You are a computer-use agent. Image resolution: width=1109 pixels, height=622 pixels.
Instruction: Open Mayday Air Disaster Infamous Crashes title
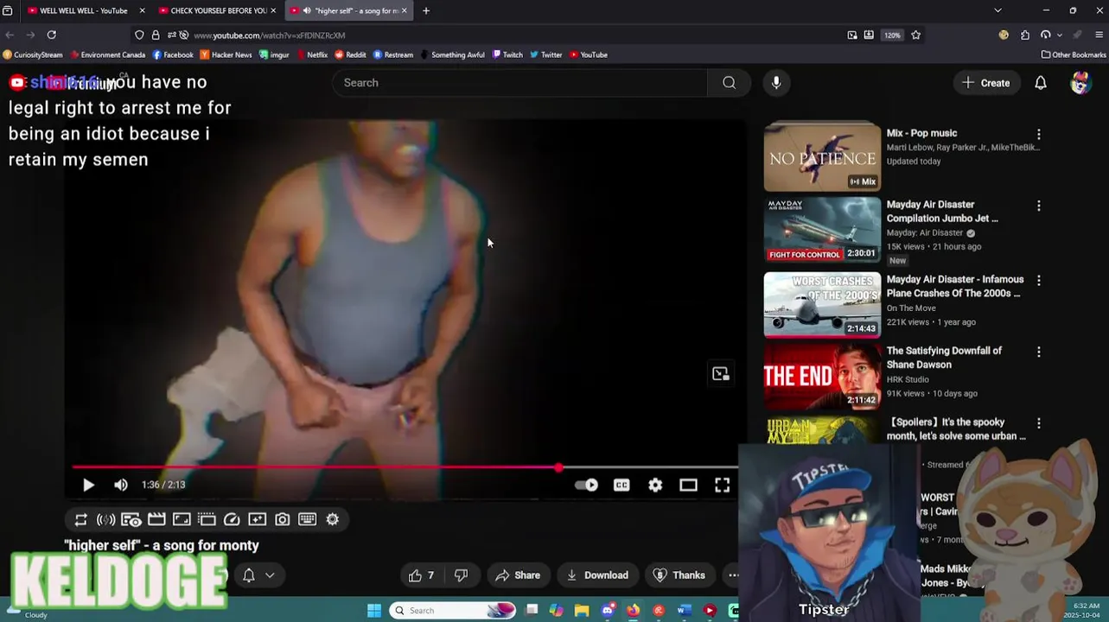point(955,286)
